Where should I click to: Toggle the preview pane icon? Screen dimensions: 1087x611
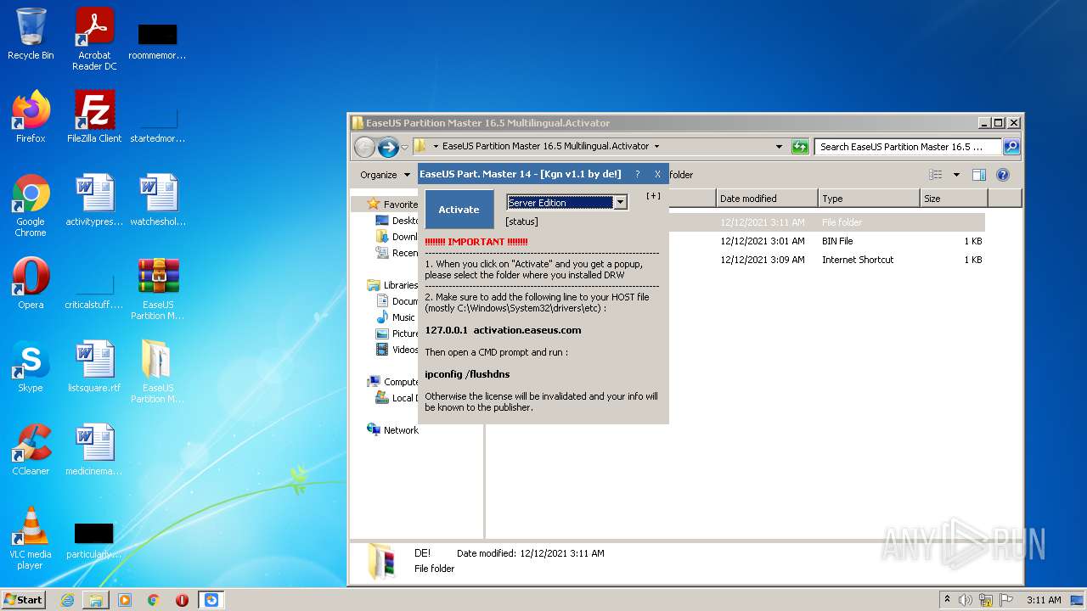979,175
